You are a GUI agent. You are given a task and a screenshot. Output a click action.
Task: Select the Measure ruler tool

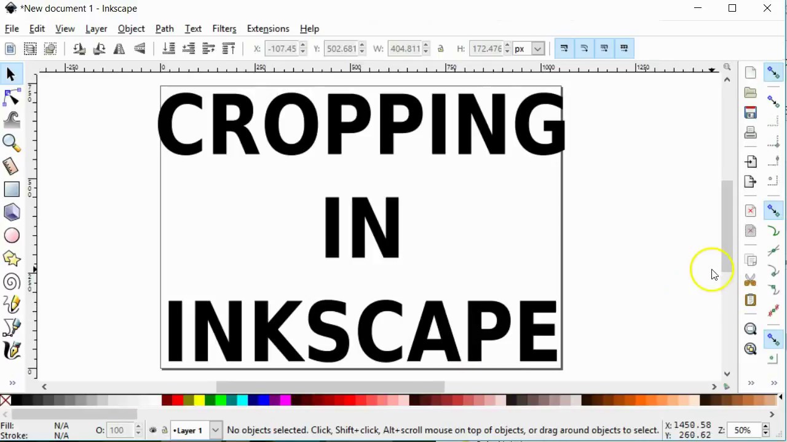coord(11,166)
